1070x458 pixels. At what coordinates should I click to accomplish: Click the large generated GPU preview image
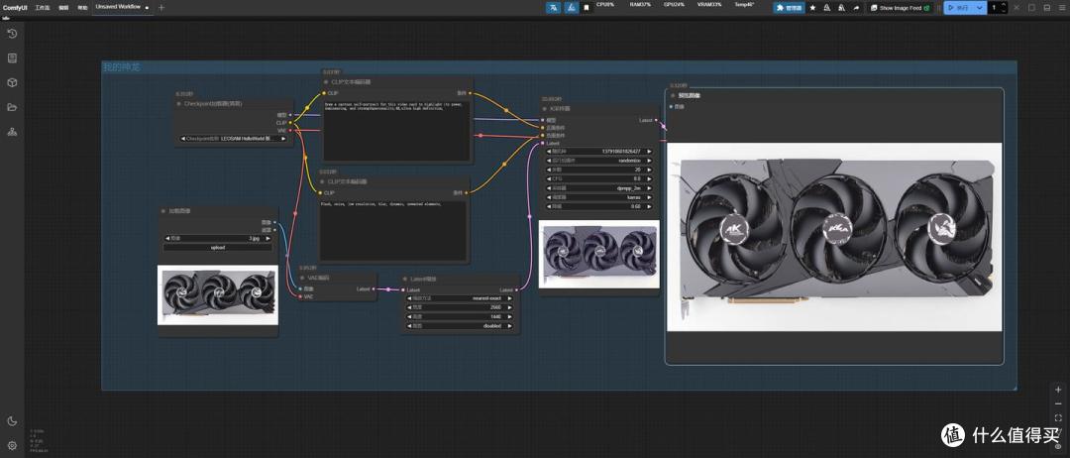coord(834,237)
